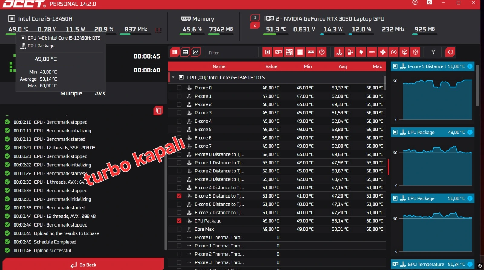Image resolution: width=484 pixels, height=270 pixels.
Task: Take a screenshot with camera icon
Action: click(x=429, y=2)
